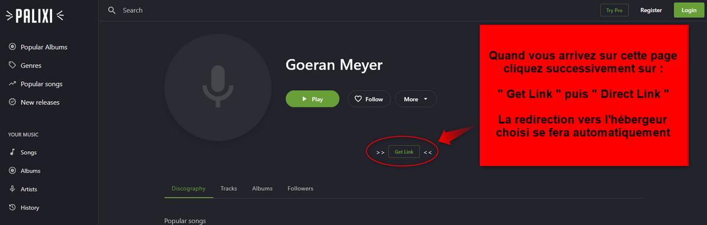Click the Songs music note icon
Image resolution: width=707 pixels, height=225 pixels.
pos(13,152)
